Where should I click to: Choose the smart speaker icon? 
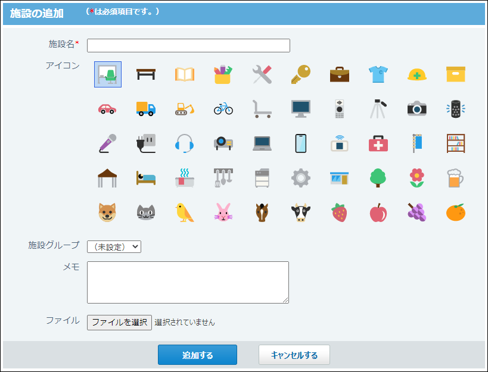click(456, 109)
